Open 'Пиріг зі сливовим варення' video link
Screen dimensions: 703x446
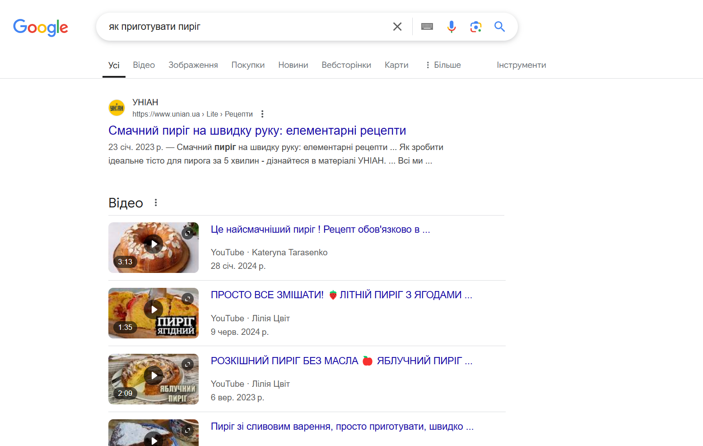coord(342,427)
